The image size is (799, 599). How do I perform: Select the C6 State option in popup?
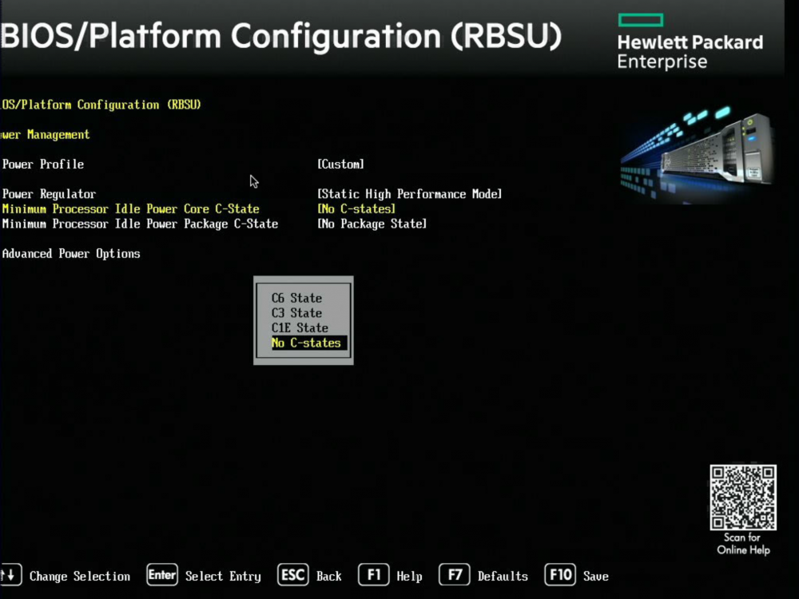[x=296, y=298]
